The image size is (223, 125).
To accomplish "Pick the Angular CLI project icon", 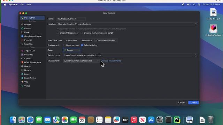I will click(22, 51).
